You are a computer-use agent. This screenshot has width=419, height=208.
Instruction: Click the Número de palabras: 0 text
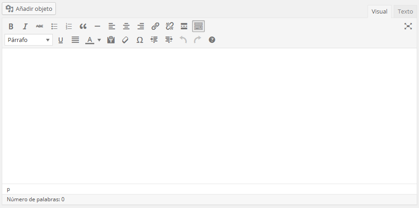tap(36, 199)
